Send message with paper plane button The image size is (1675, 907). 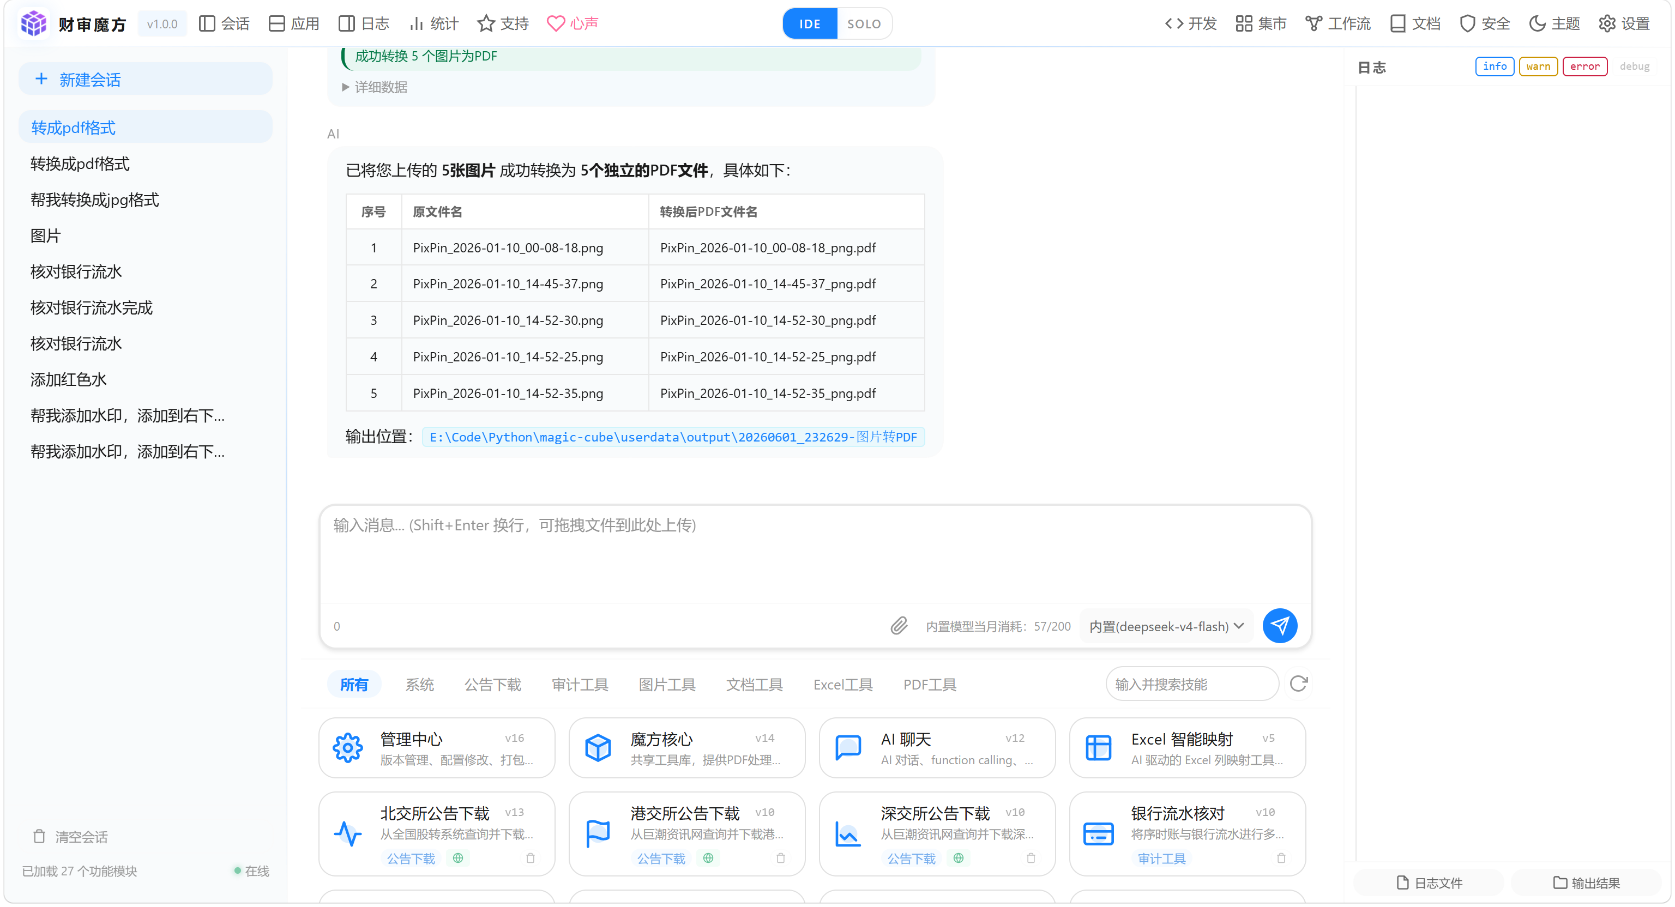(x=1280, y=626)
